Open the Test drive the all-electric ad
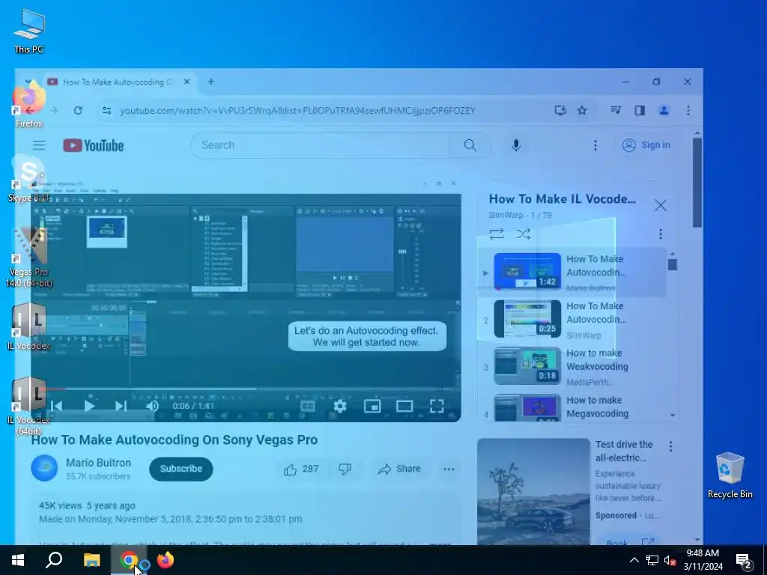The image size is (767, 575). click(x=624, y=451)
